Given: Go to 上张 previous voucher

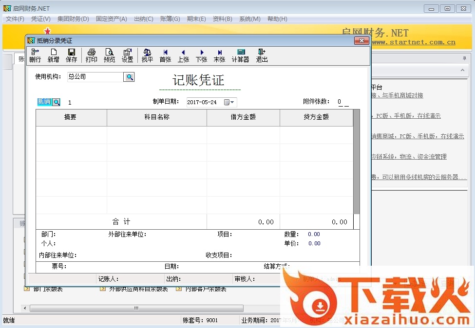Looking at the screenshot, I should (183, 55).
